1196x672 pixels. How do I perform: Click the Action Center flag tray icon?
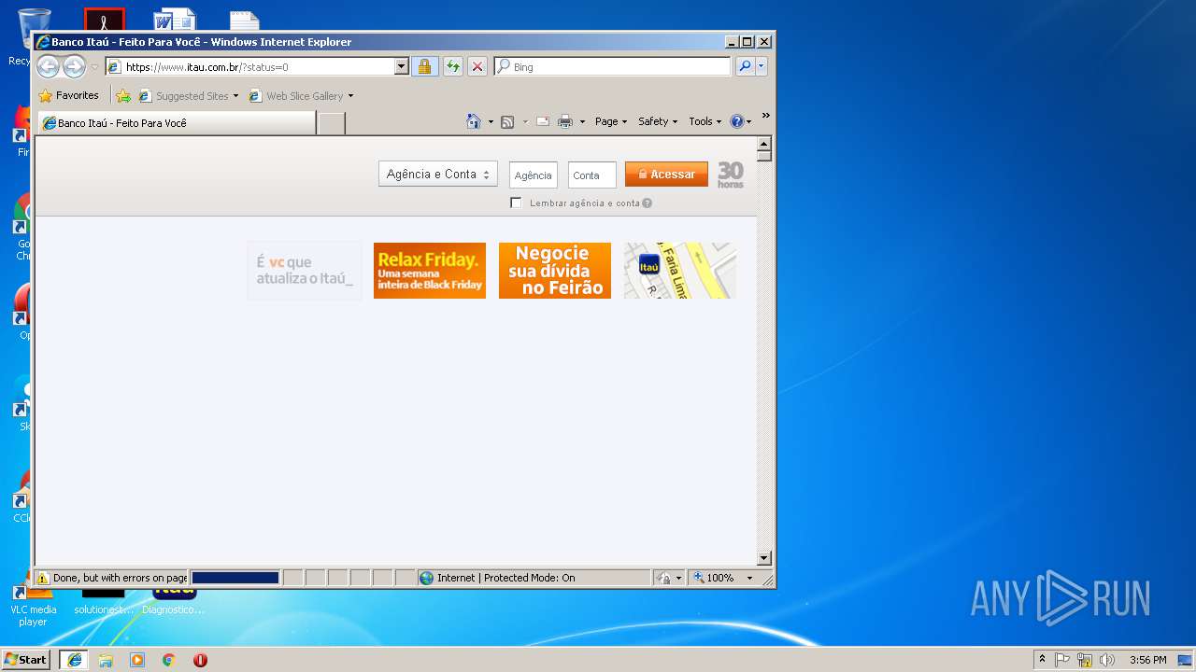pos(1062,660)
